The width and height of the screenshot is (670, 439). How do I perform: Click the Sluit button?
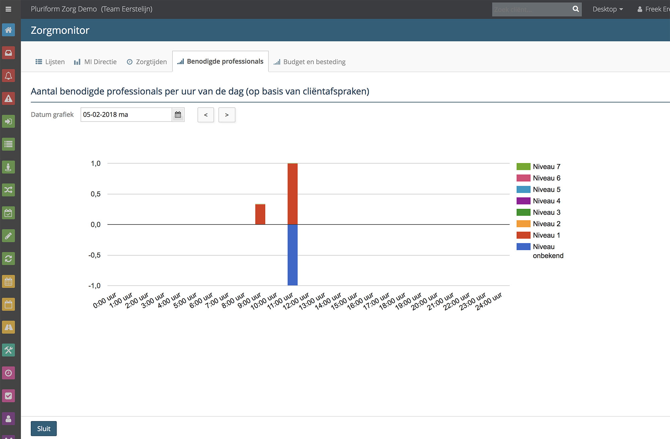[44, 429]
